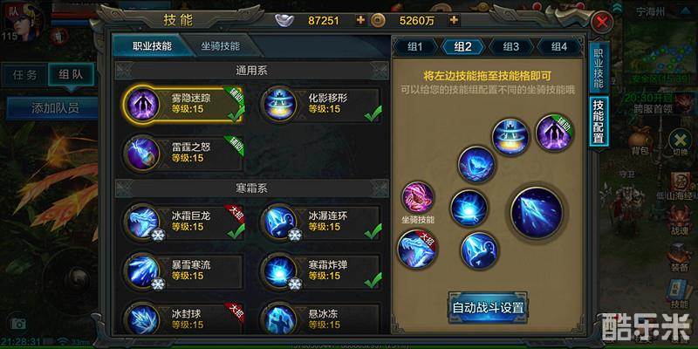698x349 pixels.
Task: Toggle the green checkmark on 冰瀑连环
Action: click(x=373, y=231)
